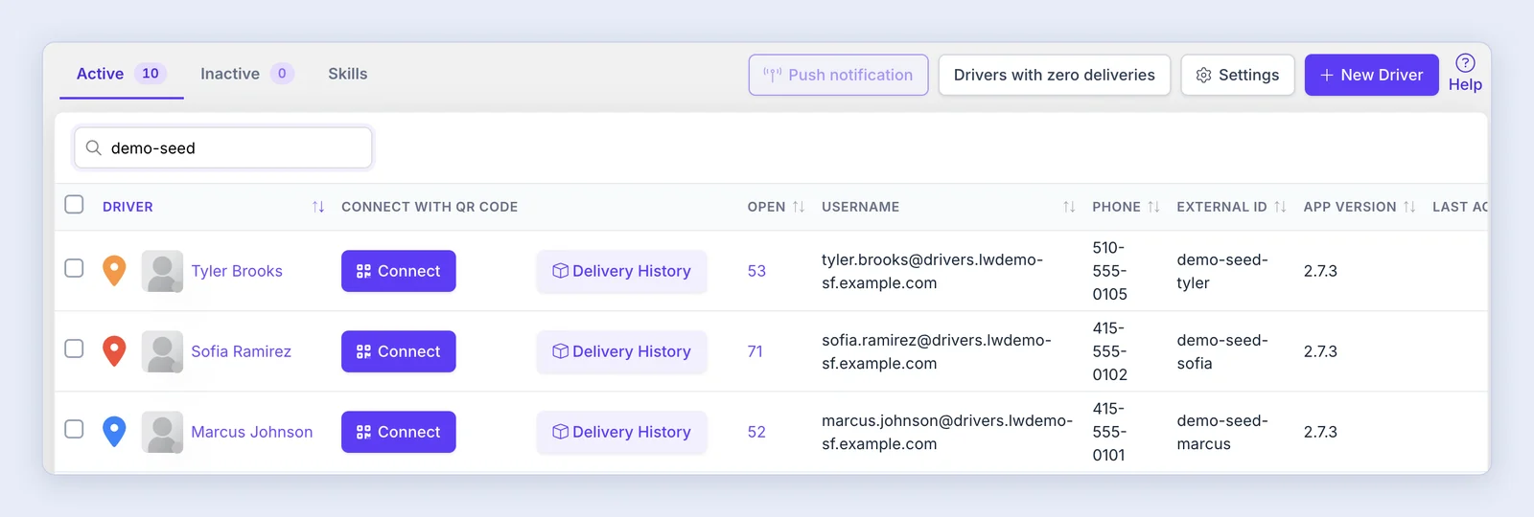Click external ID demo-seed-sofia
Image resolution: width=1534 pixels, height=517 pixels.
click(1222, 351)
